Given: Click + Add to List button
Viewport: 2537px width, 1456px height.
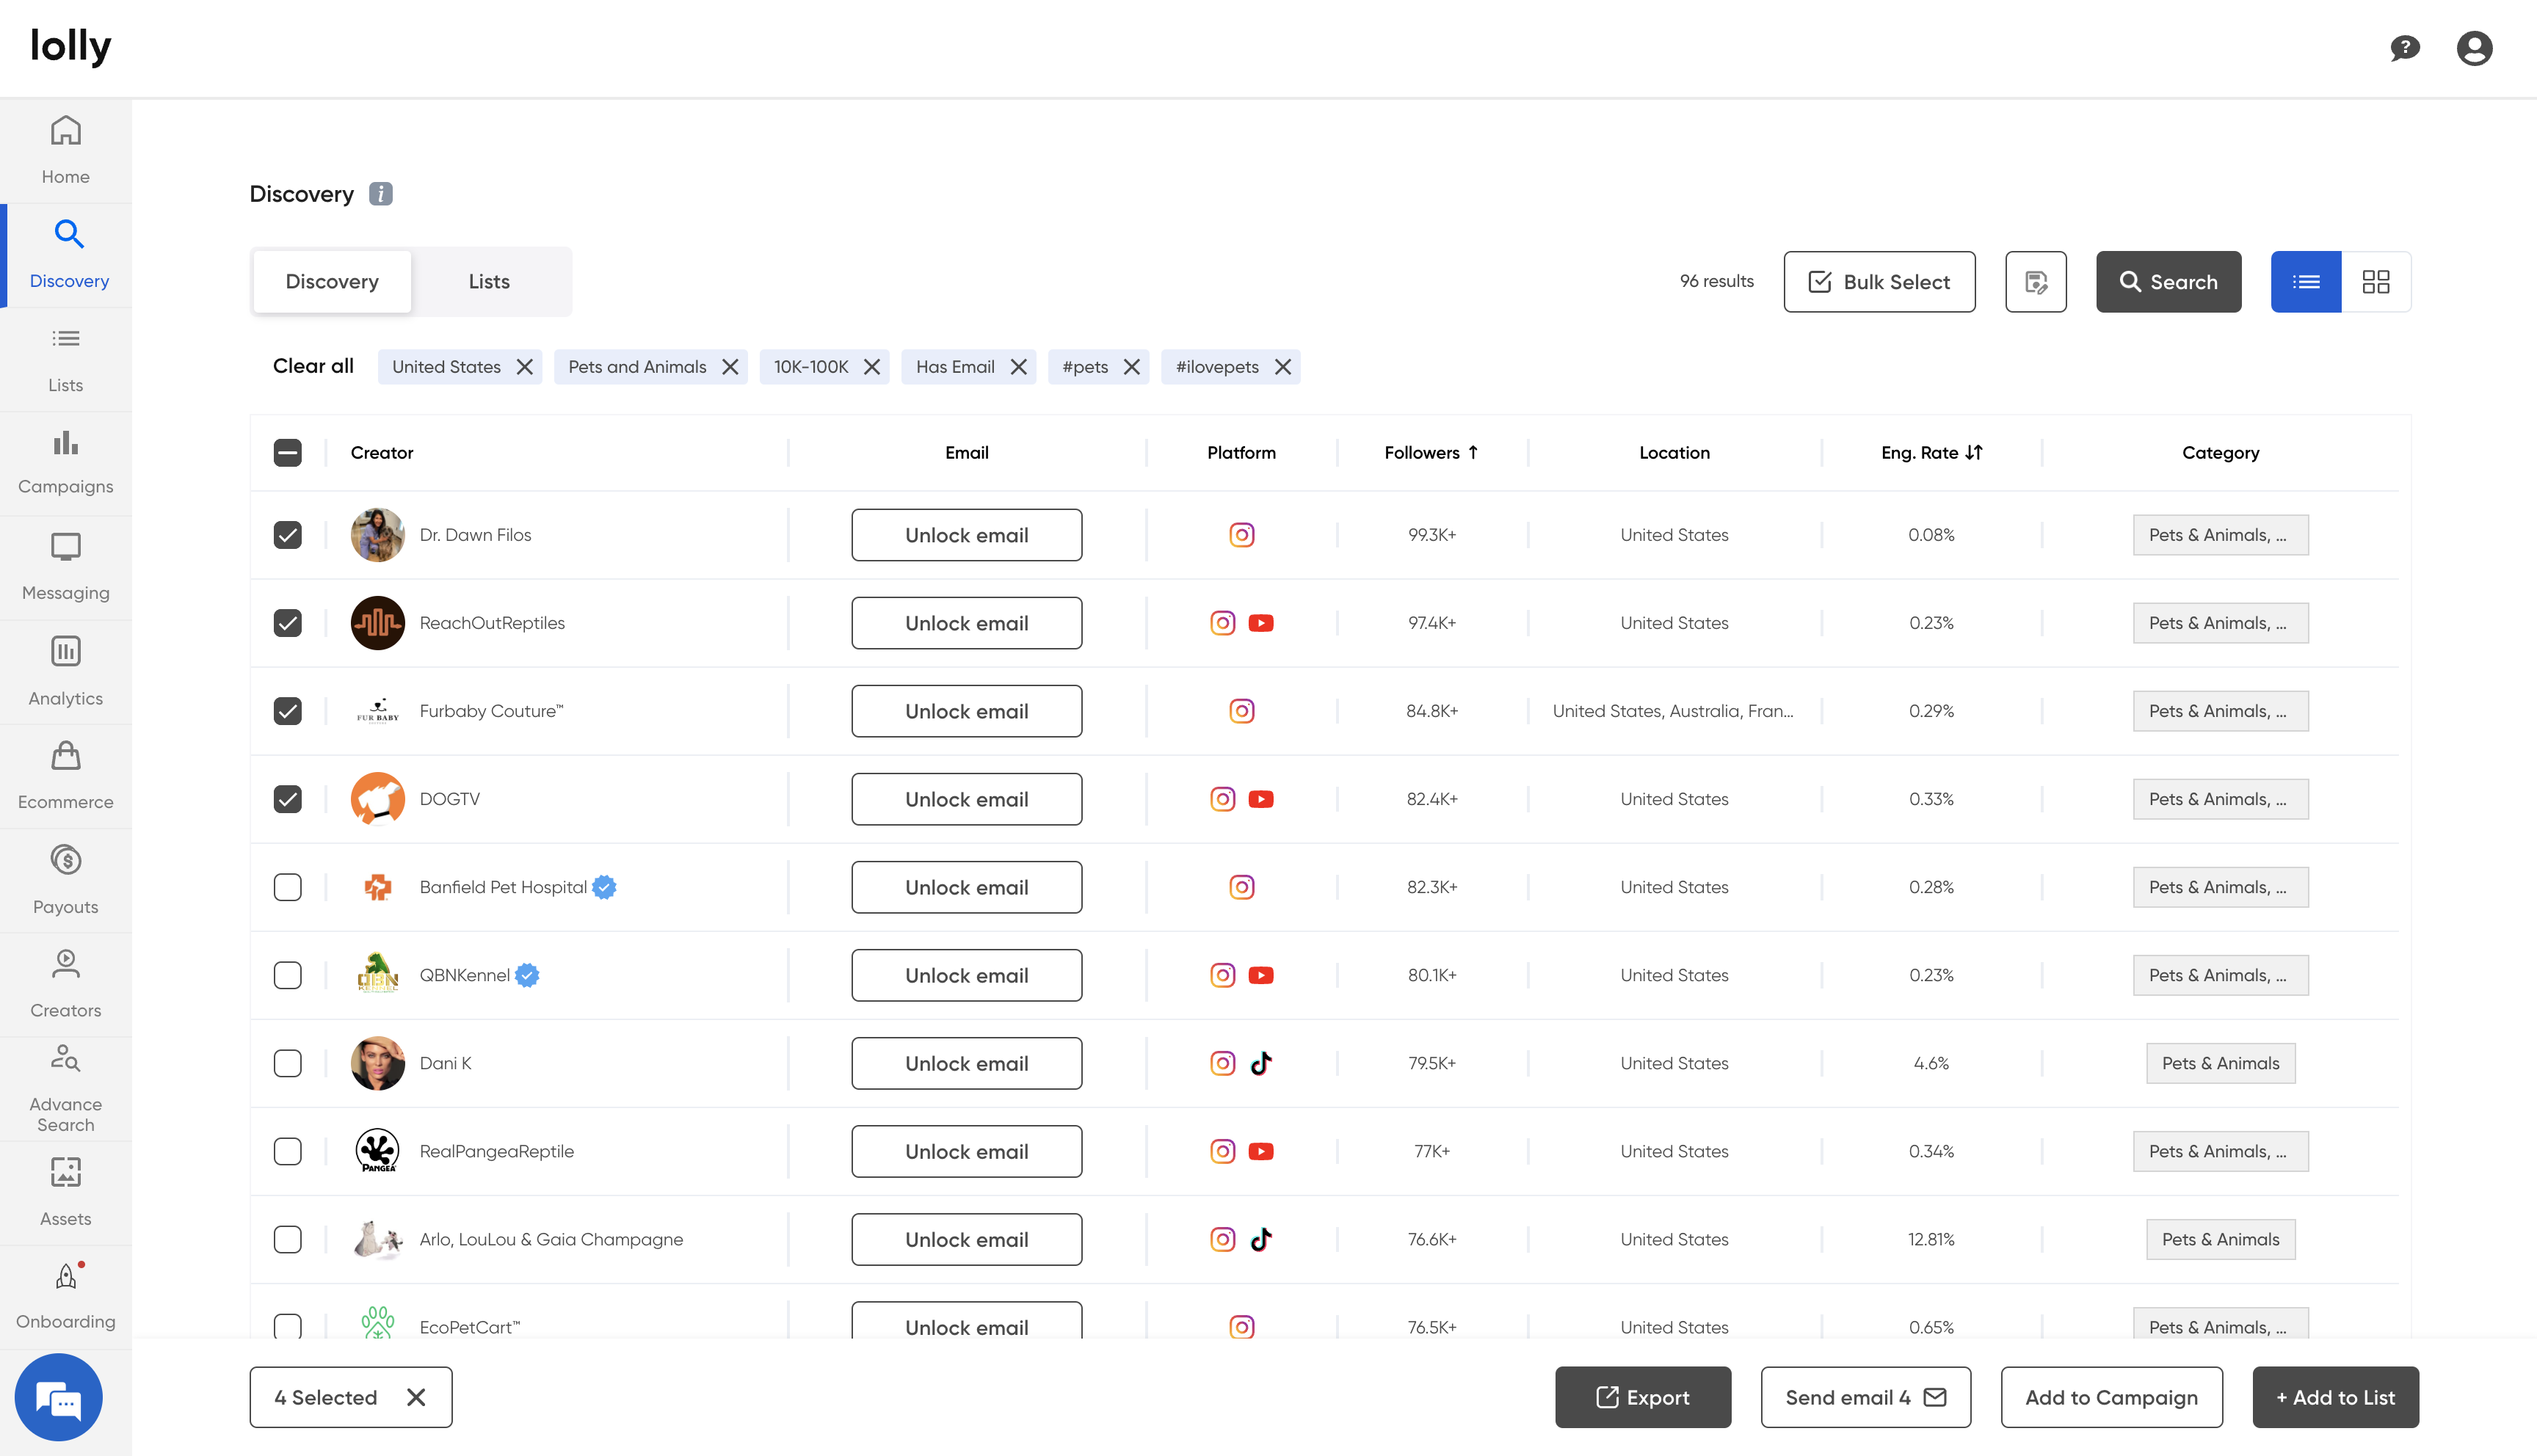Looking at the screenshot, I should pyautogui.click(x=2335, y=1397).
